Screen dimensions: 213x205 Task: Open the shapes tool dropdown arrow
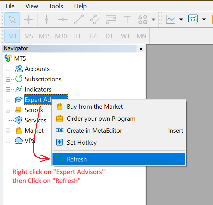click(154, 20)
